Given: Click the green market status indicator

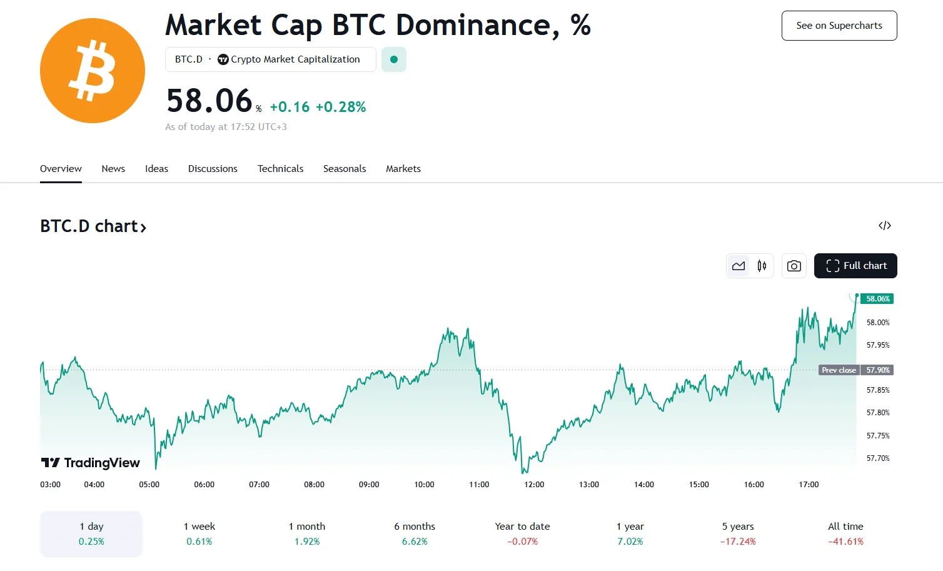Looking at the screenshot, I should [394, 59].
